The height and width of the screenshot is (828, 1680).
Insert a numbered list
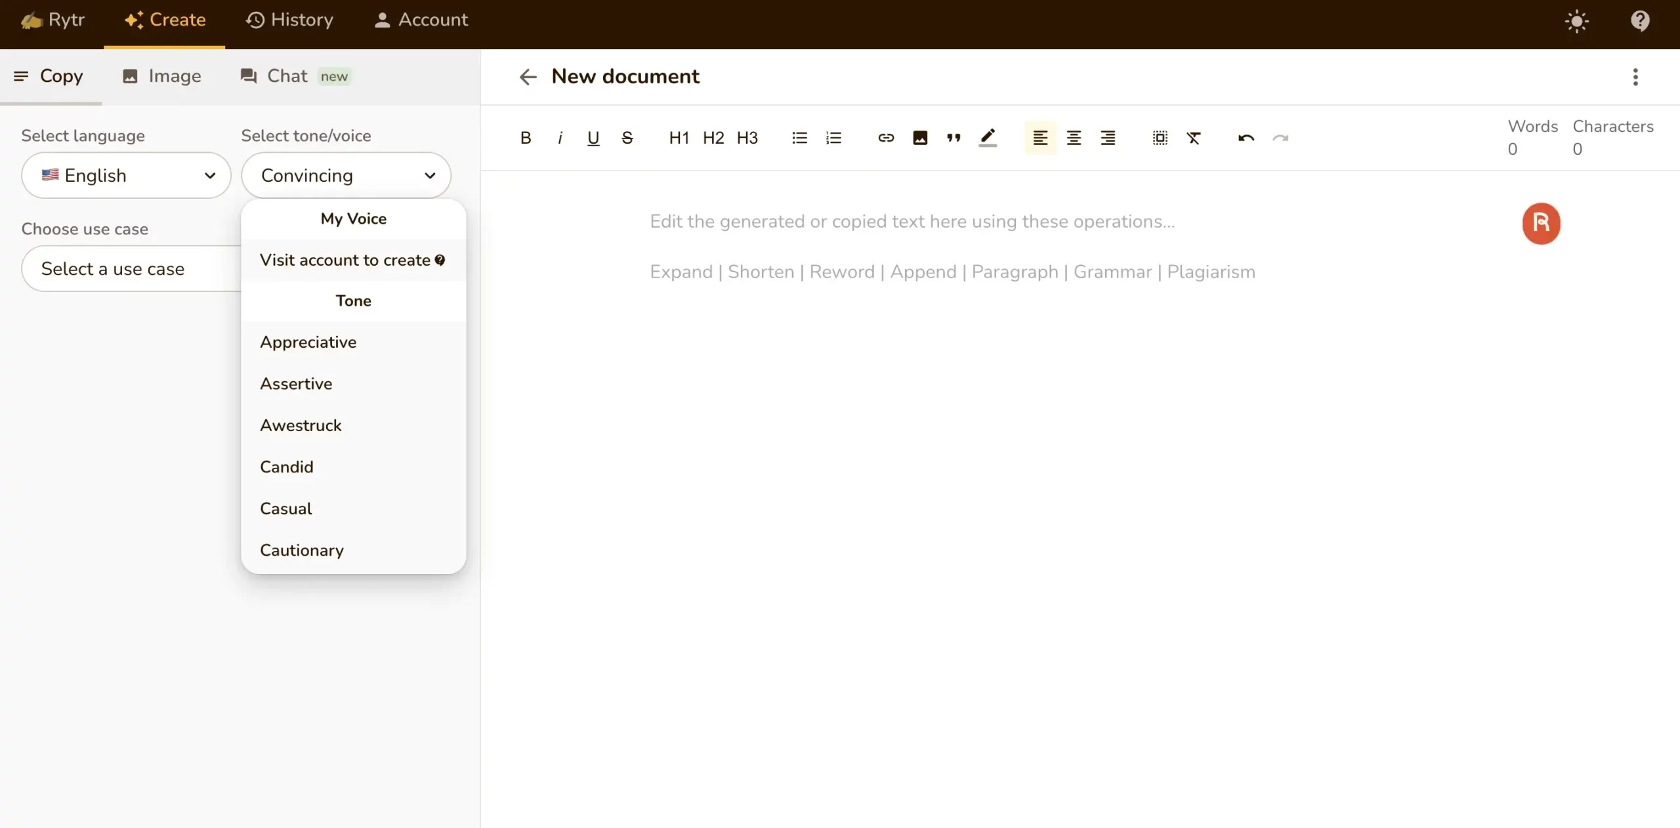tap(833, 138)
